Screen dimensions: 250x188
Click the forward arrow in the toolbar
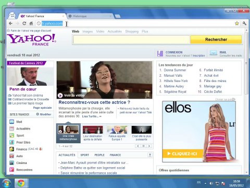tap(17, 23)
